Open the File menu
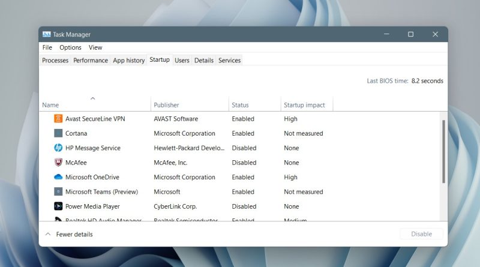 47,47
